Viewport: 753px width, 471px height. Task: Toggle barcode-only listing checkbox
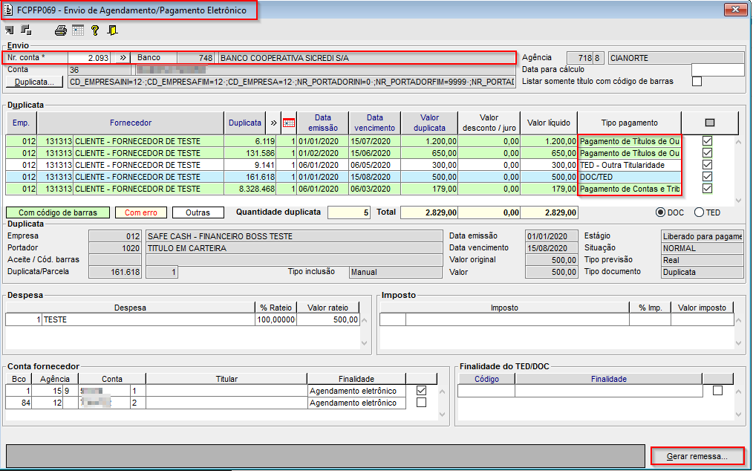pyautogui.click(x=697, y=81)
